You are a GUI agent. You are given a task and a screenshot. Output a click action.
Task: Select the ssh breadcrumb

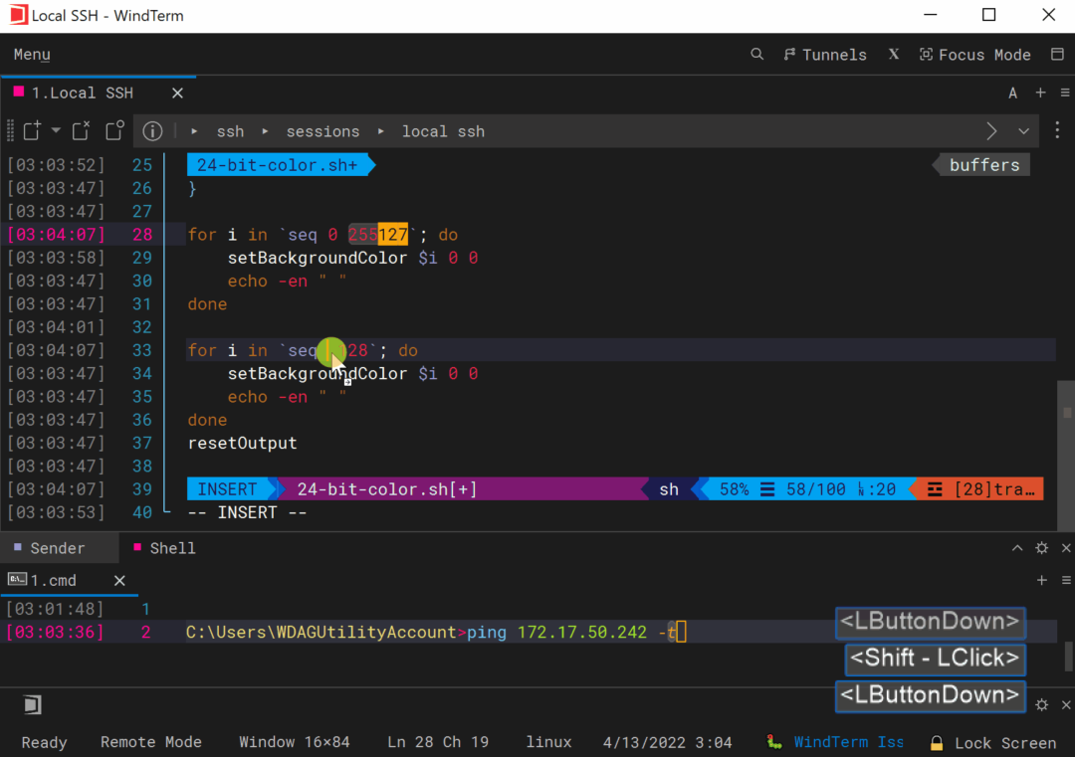[x=230, y=131]
